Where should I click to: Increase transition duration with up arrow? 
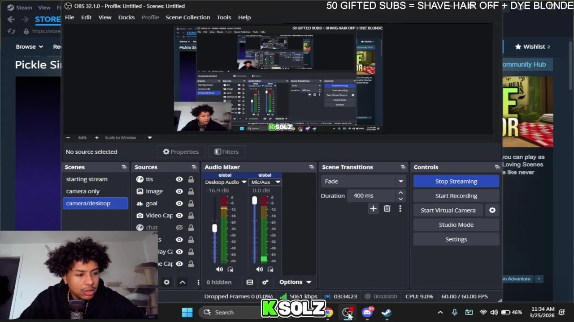tap(400, 193)
